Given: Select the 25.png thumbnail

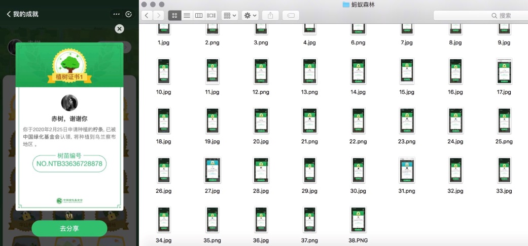Looking at the screenshot, I should pyautogui.click(x=504, y=120).
